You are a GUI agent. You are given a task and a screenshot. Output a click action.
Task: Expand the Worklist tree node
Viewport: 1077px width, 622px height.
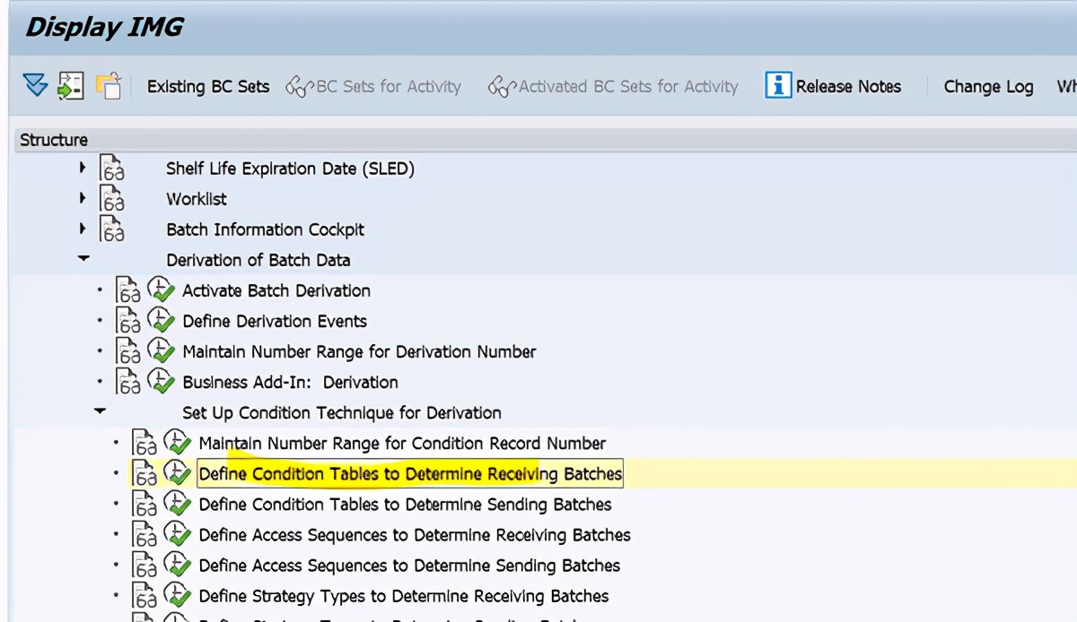pyautogui.click(x=83, y=198)
